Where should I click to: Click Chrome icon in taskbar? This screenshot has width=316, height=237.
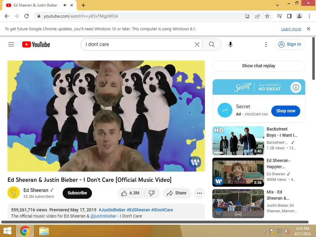point(25,231)
